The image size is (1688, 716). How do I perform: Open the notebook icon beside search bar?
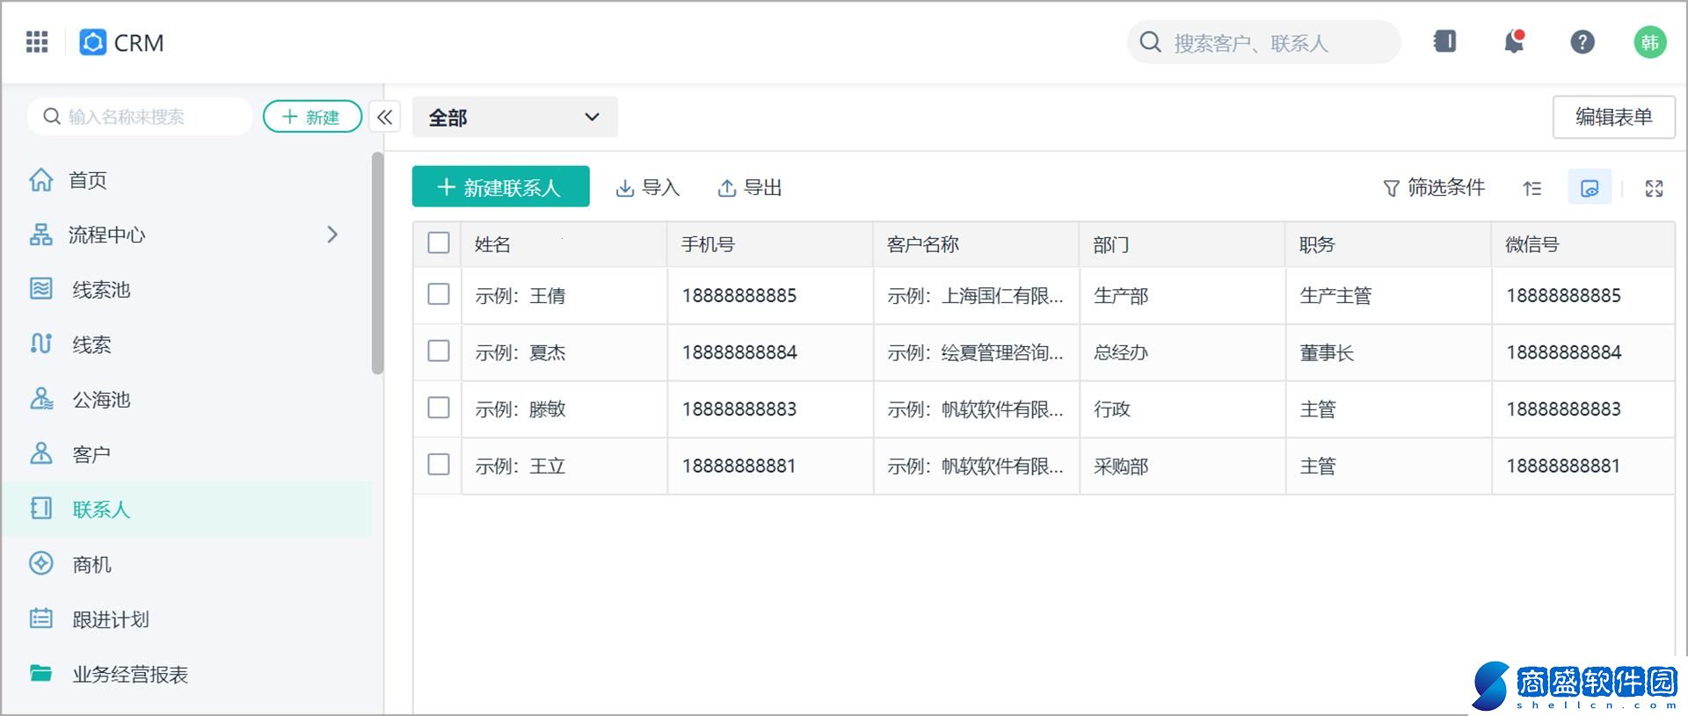[1444, 41]
